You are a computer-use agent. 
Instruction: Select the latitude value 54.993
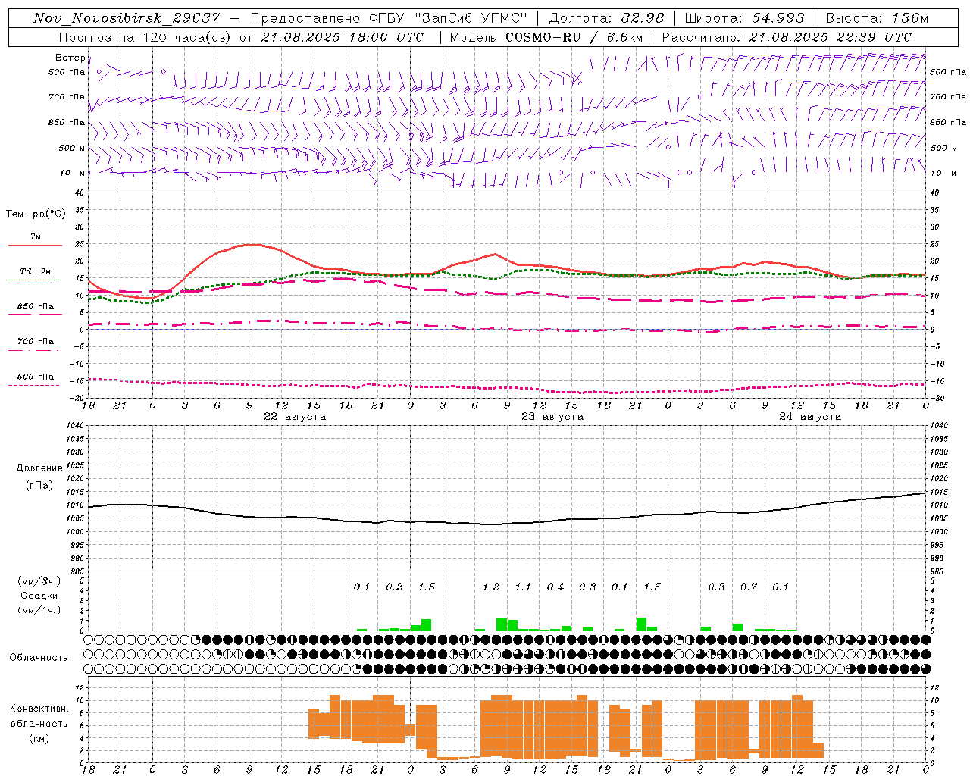point(778,18)
